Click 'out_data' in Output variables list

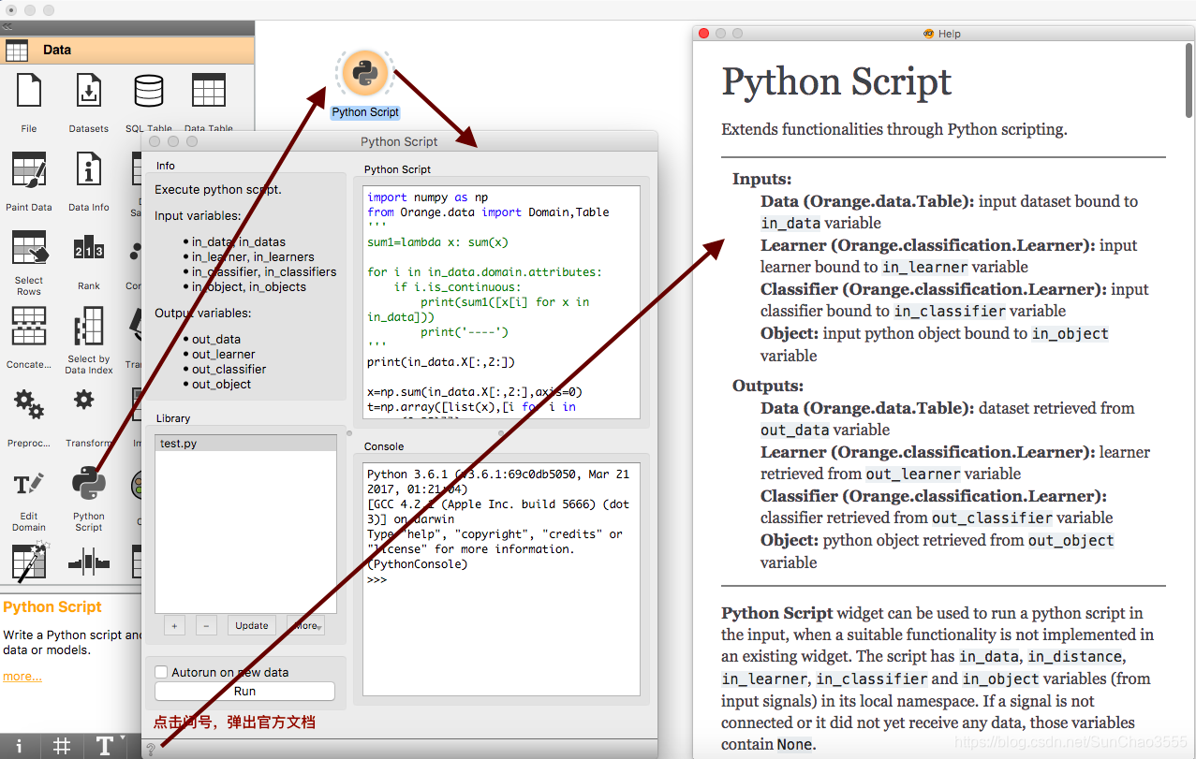(216, 339)
